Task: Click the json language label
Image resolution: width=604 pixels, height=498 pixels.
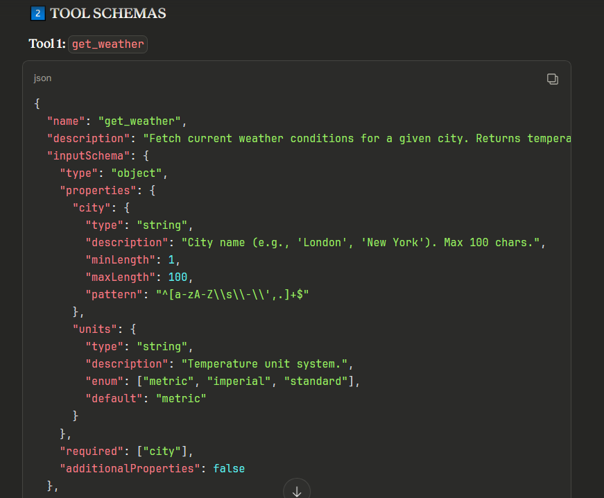Action: (42, 78)
